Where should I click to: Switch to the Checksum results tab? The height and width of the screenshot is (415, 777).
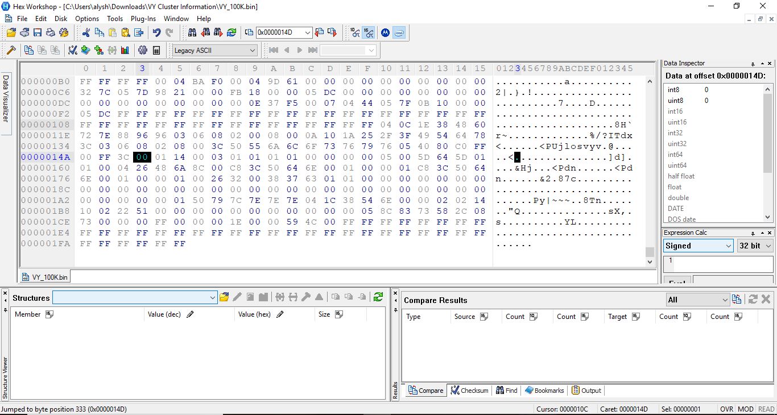point(469,391)
